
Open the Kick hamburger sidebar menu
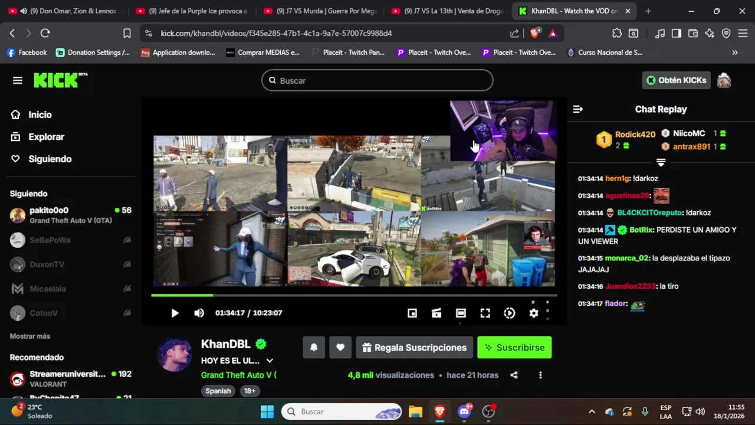18,80
